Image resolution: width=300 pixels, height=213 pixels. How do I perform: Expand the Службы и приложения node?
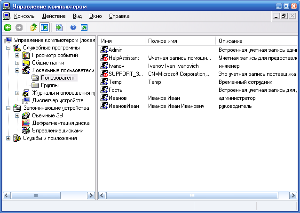pyautogui.click(x=8, y=138)
